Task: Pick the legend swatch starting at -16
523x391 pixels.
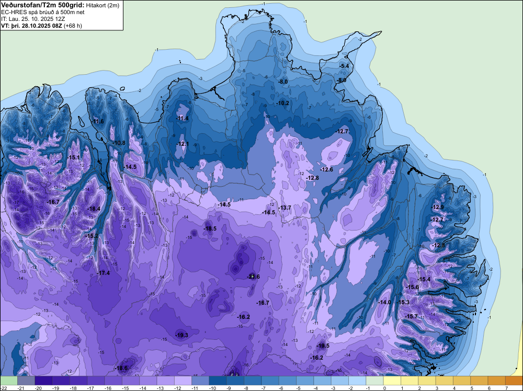Action: click(x=113, y=381)
